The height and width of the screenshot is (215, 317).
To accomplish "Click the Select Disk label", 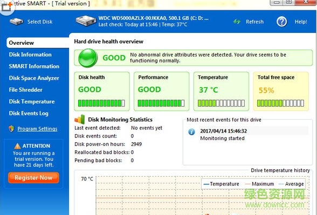I will click(x=40, y=22).
